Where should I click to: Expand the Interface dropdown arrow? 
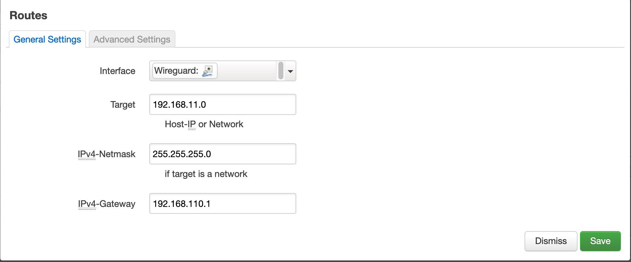pyautogui.click(x=290, y=71)
